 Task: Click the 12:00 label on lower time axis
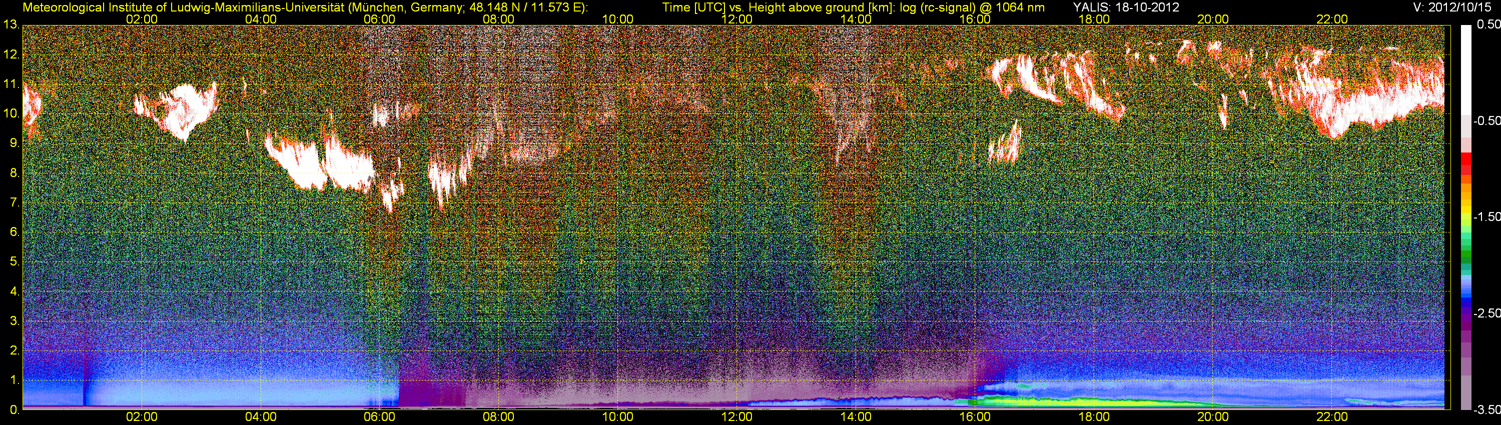point(736,417)
